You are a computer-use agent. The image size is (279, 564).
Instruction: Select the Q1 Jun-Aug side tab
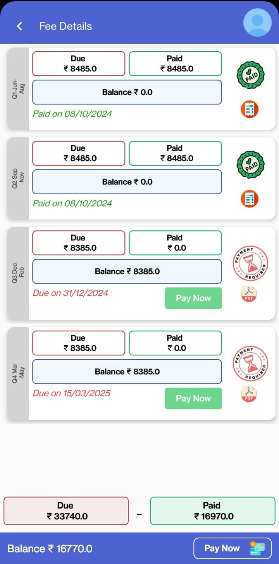point(18,89)
